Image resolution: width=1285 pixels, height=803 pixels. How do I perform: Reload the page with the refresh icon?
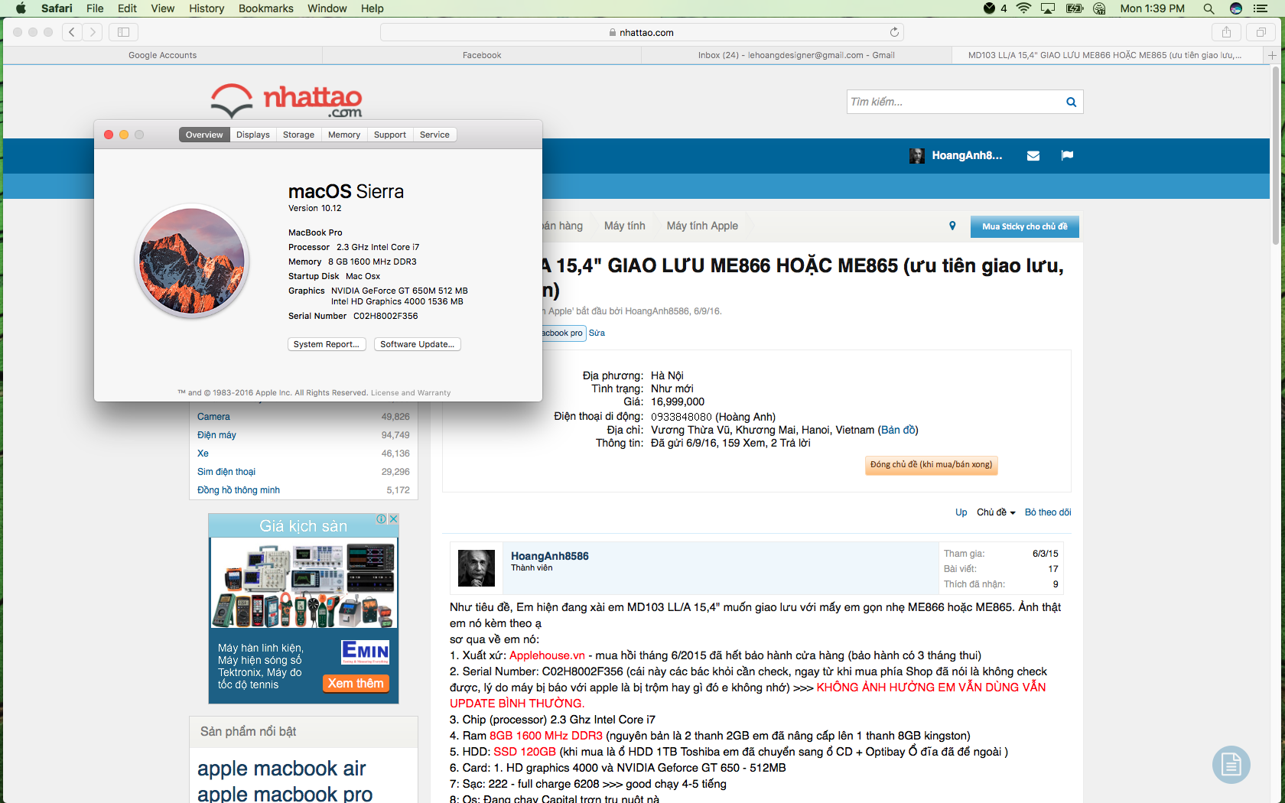tap(894, 32)
